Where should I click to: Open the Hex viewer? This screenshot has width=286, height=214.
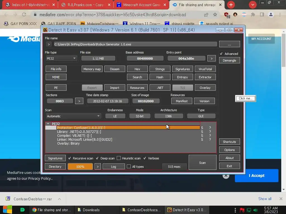click(x=137, y=69)
